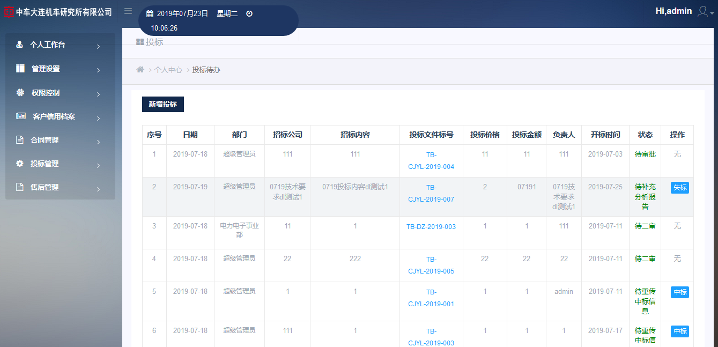Click the 新增投标 button
Viewport: 718px width, 347px height.
point(162,104)
